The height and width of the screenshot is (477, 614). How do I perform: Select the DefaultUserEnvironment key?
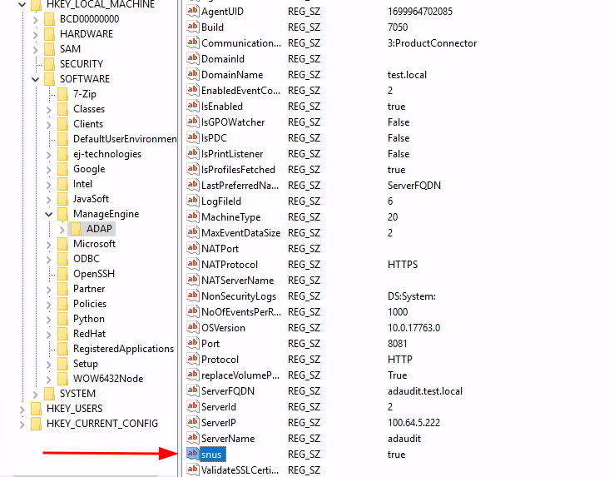[125, 139]
